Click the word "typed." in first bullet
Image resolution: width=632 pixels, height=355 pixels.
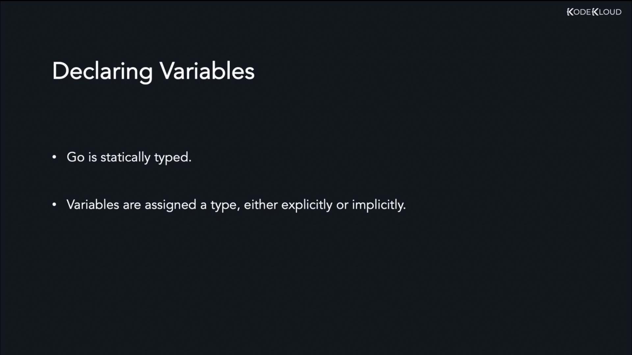[x=173, y=158]
